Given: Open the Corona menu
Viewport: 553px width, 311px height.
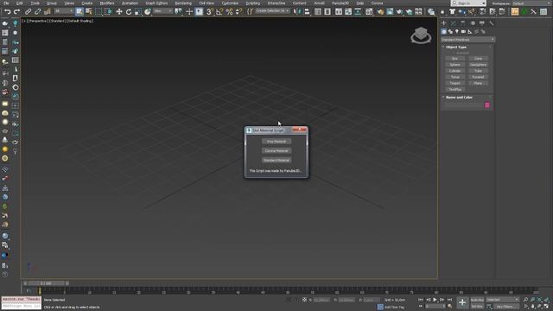Looking at the screenshot, I should [377, 3].
